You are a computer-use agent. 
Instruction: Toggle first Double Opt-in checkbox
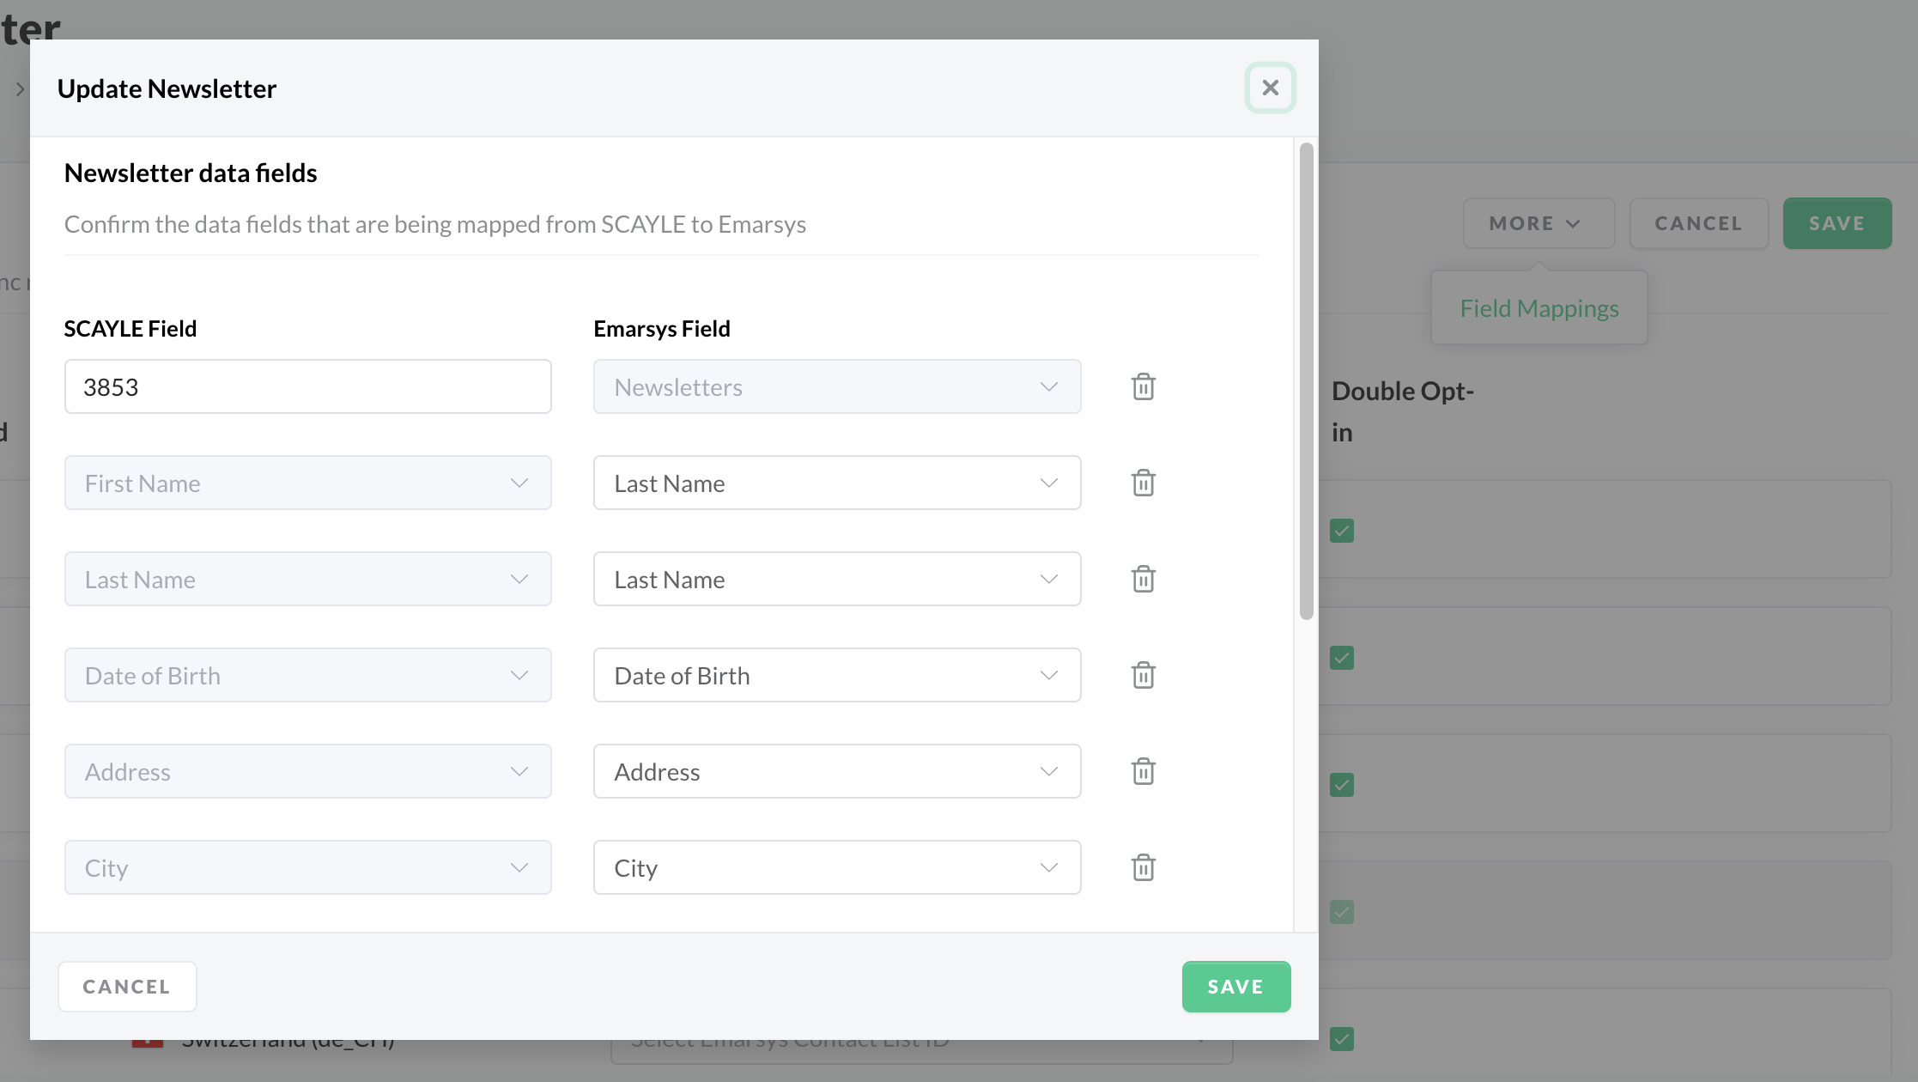click(1341, 531)
